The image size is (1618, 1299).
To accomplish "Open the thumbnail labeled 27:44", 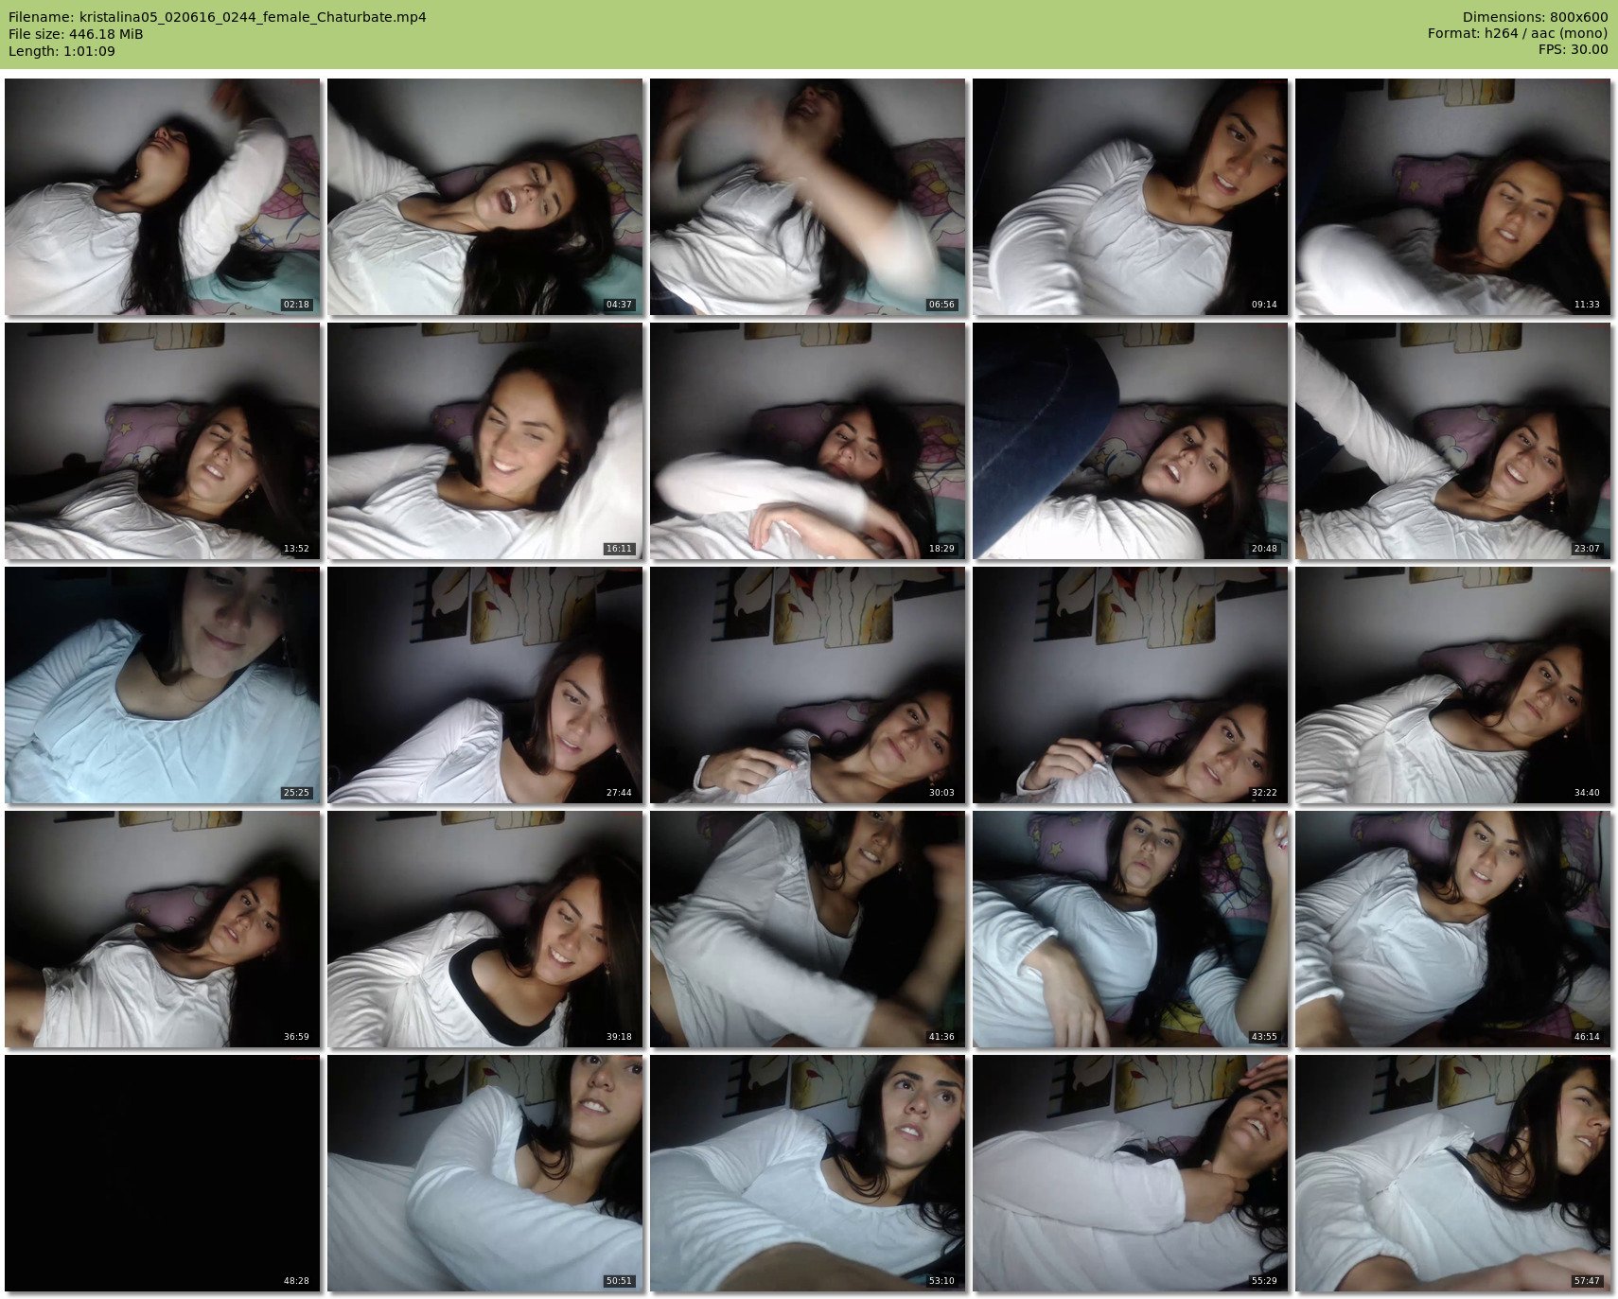I will (x=485, y=685).
